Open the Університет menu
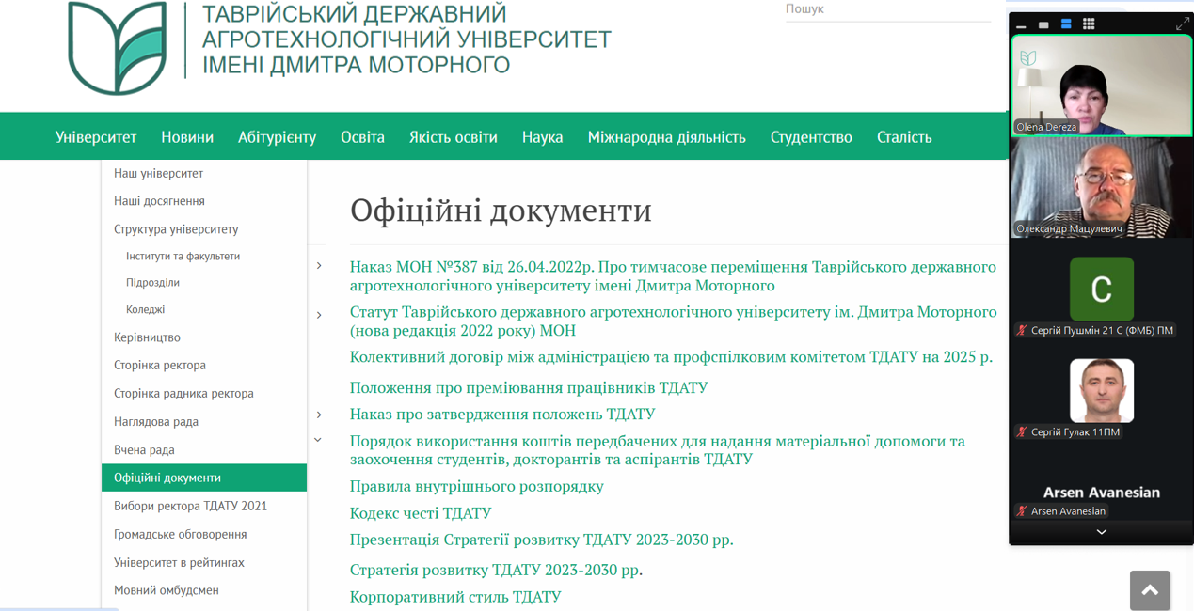 96,137
